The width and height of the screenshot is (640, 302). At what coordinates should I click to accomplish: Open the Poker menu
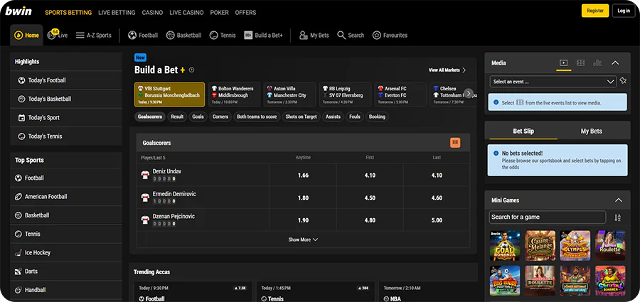tap(219, 13)
